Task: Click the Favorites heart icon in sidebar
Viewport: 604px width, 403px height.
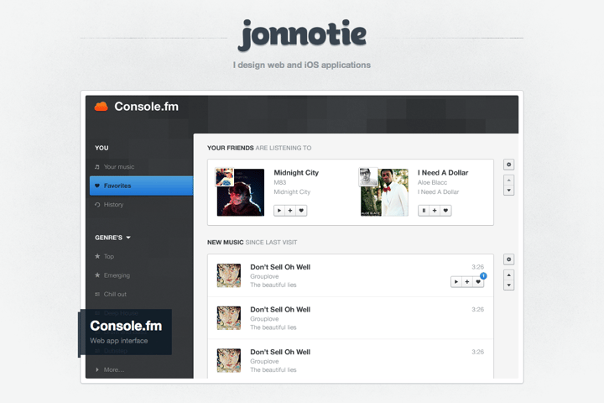Action: click(x=97, y=186)
